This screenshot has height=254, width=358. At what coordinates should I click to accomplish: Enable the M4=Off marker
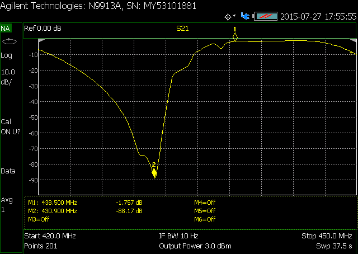click(204, 203)
